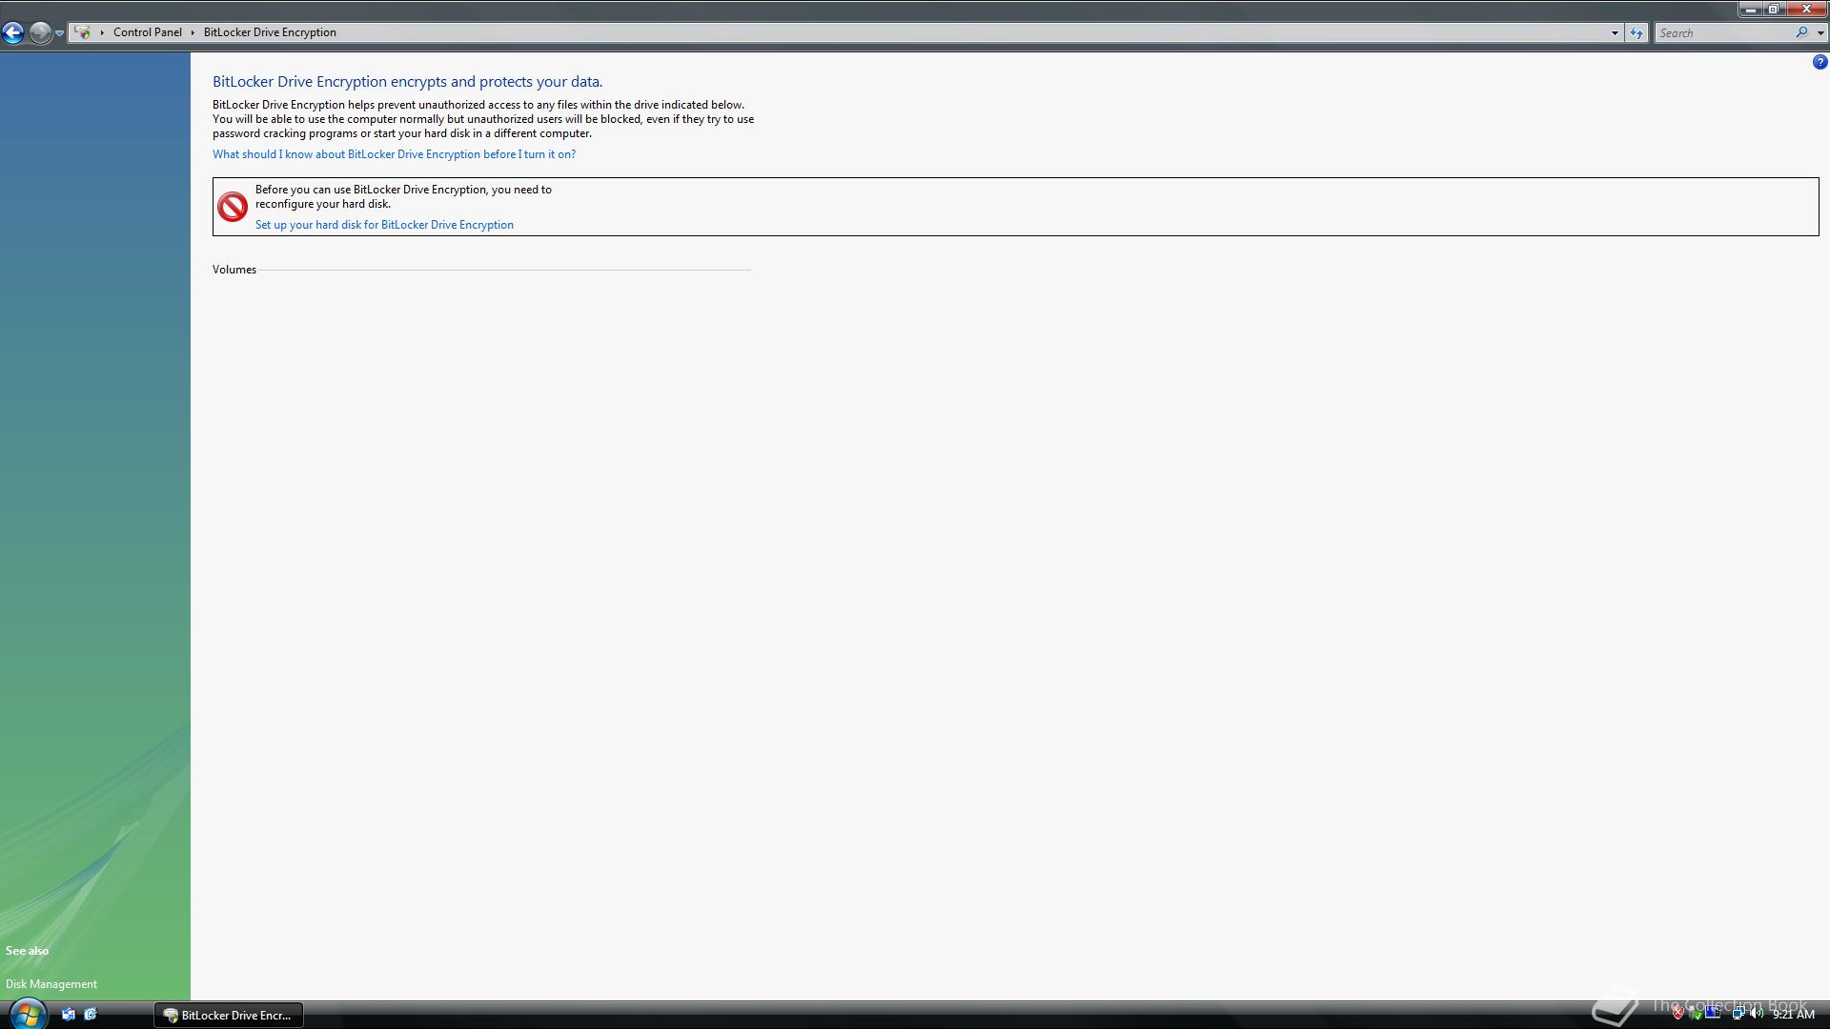
Task: Open the Windows Start orb
Action: pos(27,1014)
